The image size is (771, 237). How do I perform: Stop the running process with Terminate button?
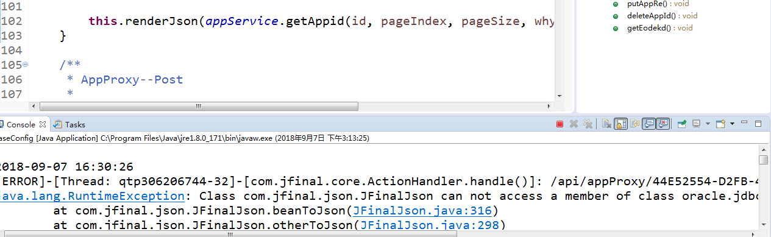click(560, 124)
